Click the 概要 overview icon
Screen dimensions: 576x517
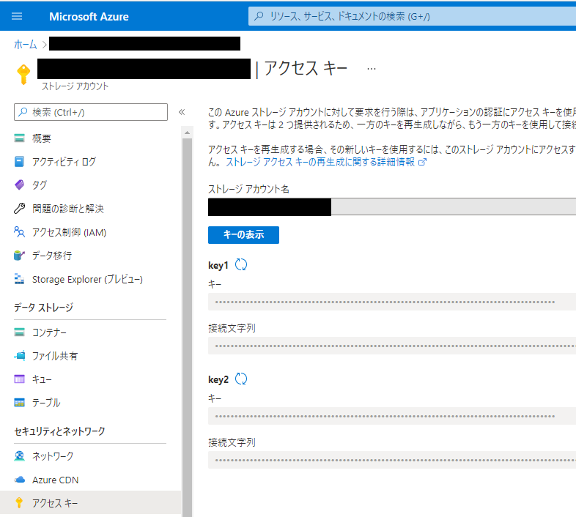pyautogui.click(x=19, y=138)
